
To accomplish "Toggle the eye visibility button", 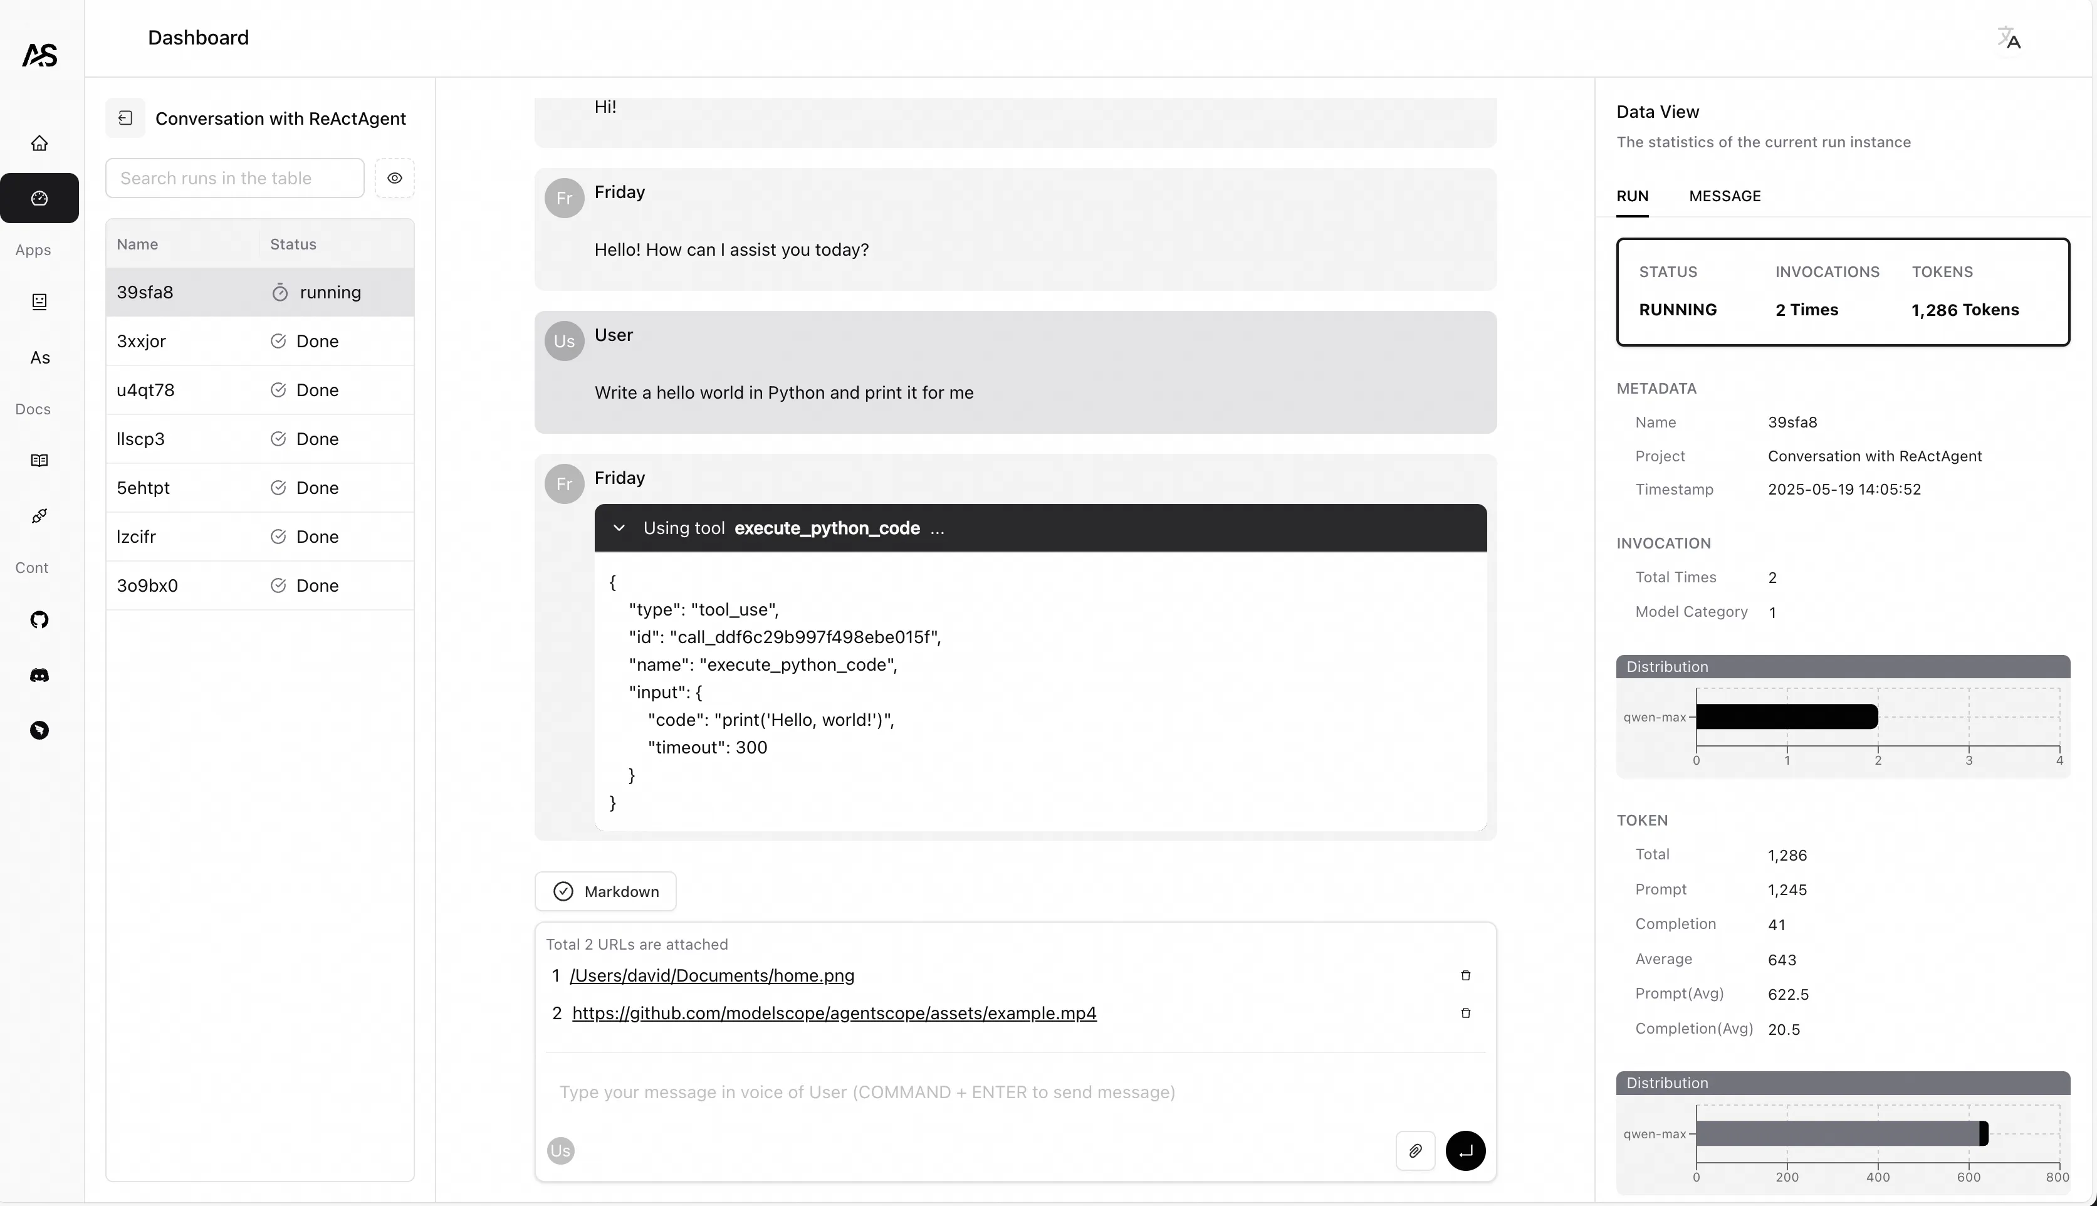I will 394,178.
